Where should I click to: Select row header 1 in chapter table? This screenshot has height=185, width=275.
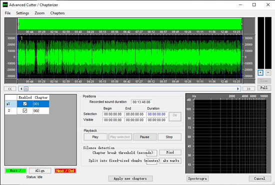[x=11, y=104]
